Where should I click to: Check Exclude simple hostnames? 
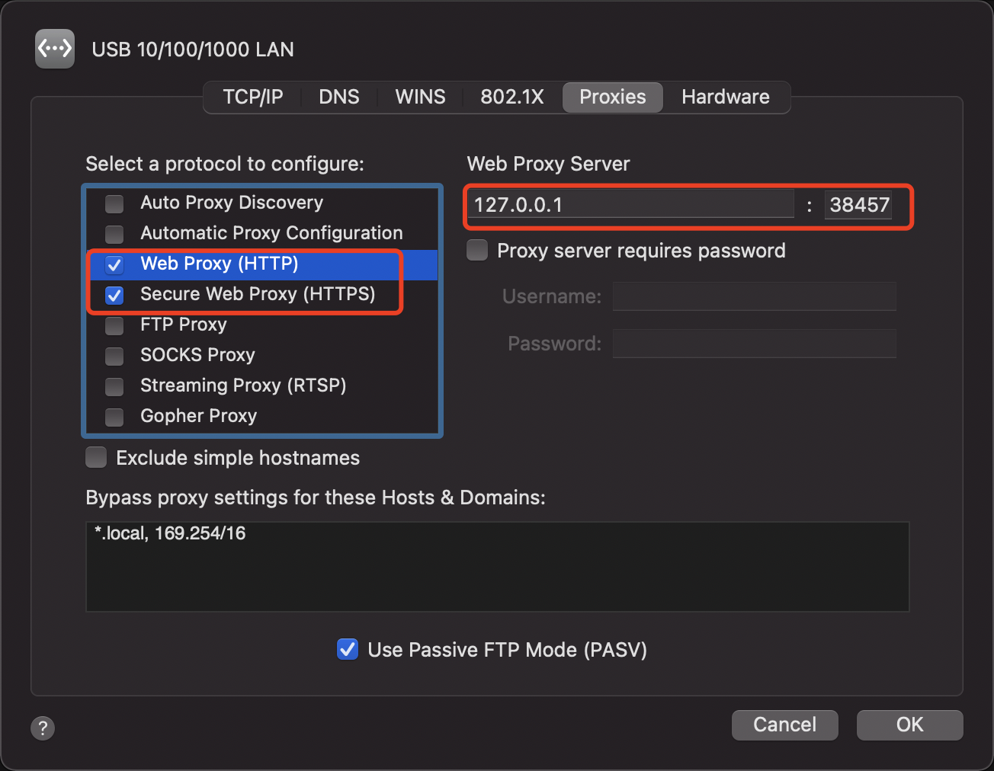point(96,458)
